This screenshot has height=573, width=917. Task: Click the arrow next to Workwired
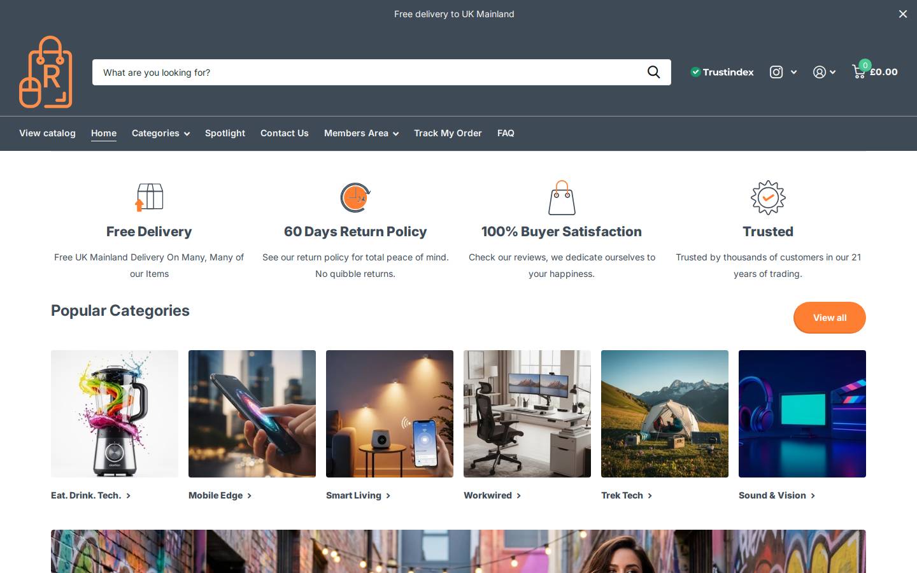518,495
